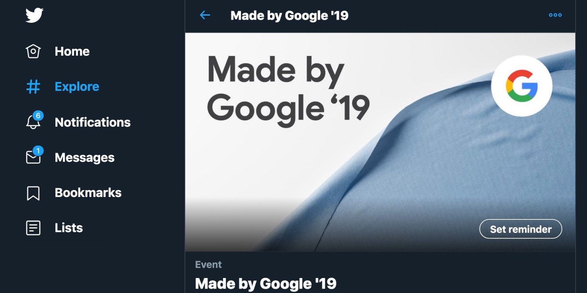Select the Lists text label in sidebar

click(x=69, y=228)
